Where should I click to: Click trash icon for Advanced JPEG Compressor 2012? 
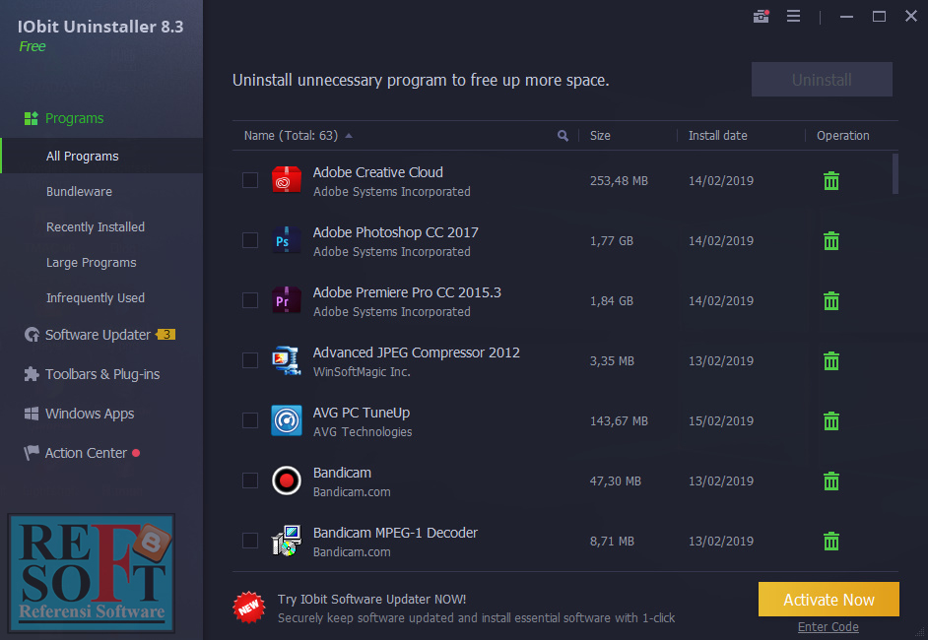coord(830,360)
